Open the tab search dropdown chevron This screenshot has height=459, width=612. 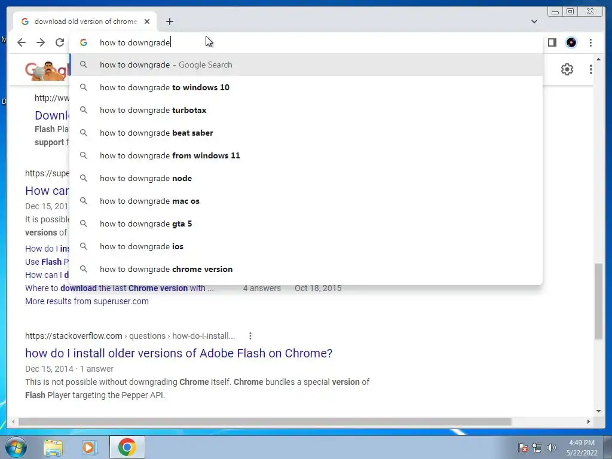534,22
